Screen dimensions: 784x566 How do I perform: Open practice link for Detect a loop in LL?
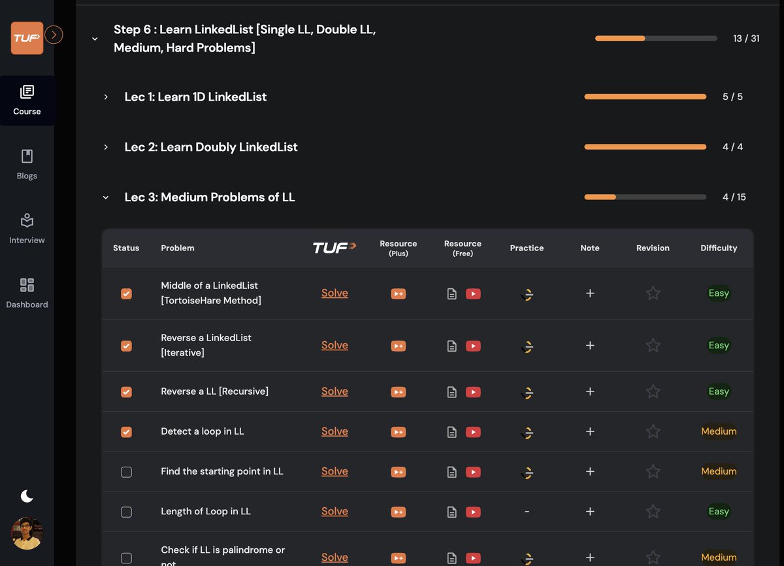click(x=527, y=432)
